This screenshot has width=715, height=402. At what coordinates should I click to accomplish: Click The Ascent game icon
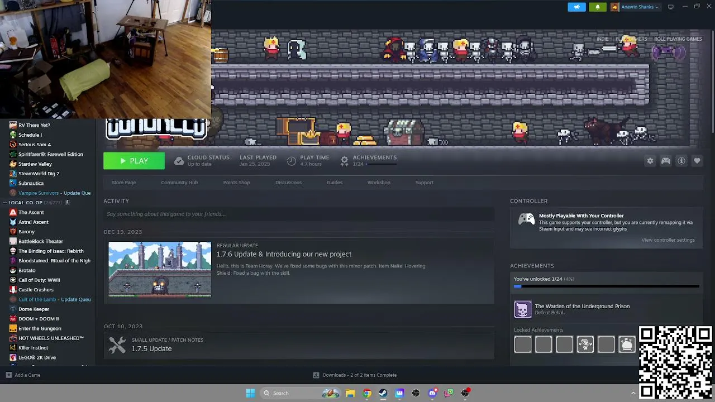tap(13, 212)
